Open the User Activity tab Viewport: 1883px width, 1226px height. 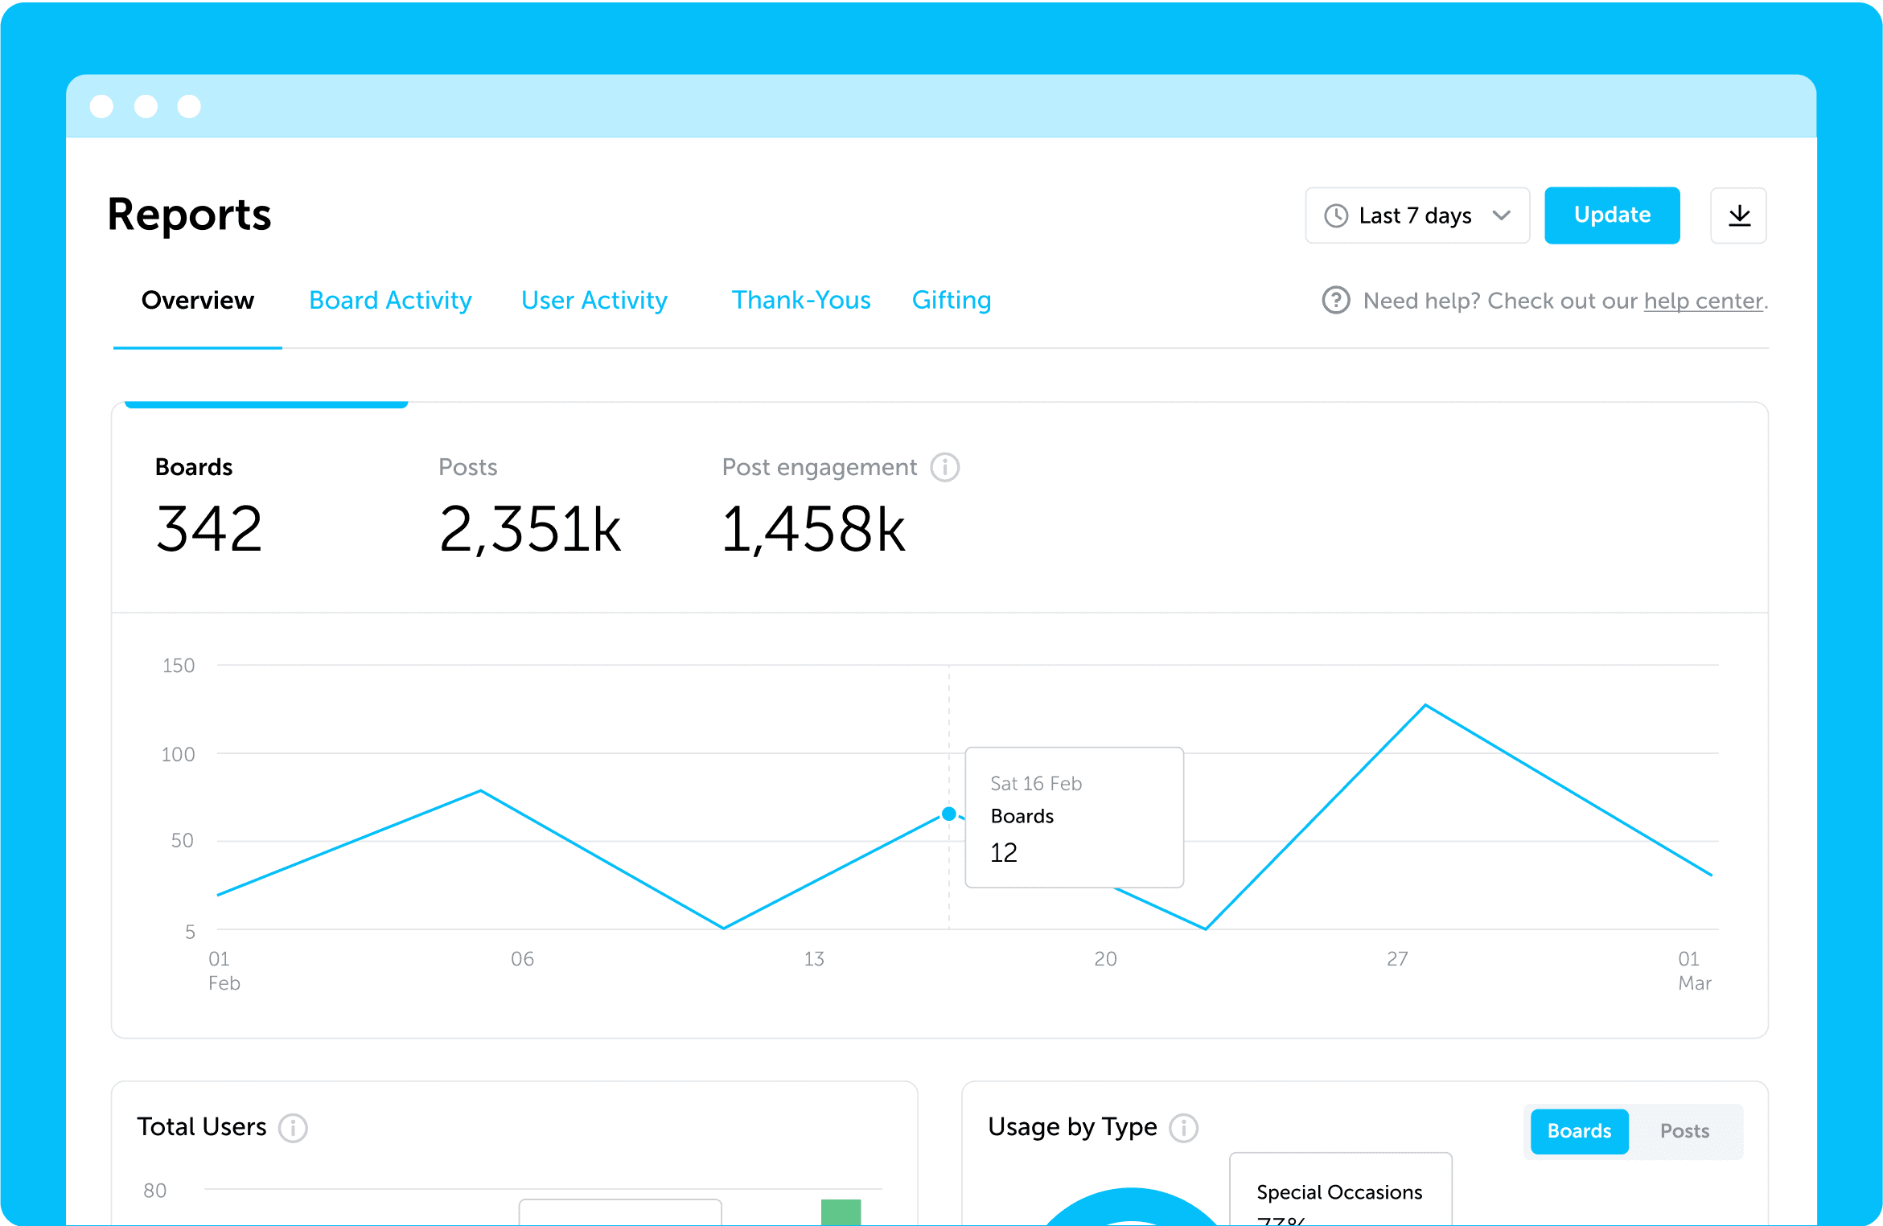pyautogui.click(x=594, y=300)
